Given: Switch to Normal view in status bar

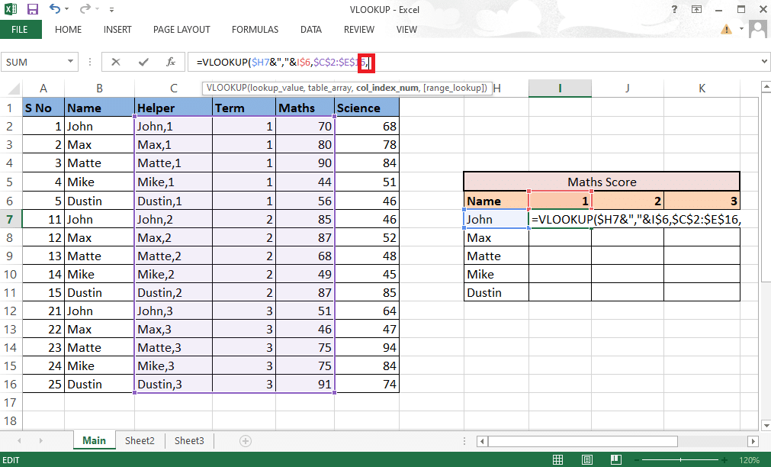Looking at the screenshot, I should click(557, 459).
